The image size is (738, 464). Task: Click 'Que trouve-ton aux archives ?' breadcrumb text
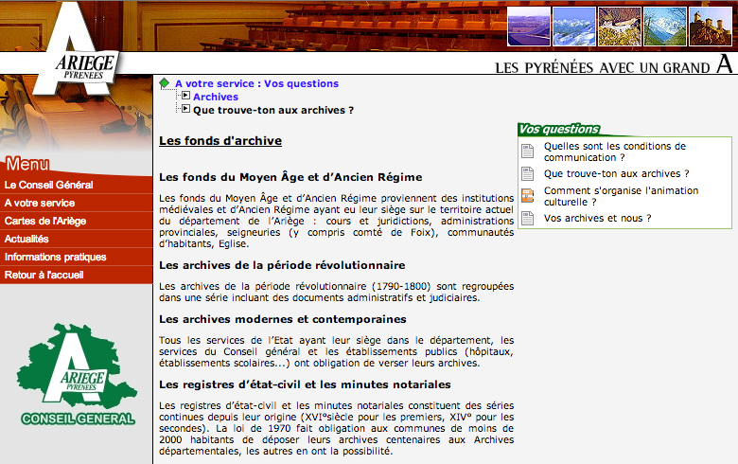tap(273, 110)
